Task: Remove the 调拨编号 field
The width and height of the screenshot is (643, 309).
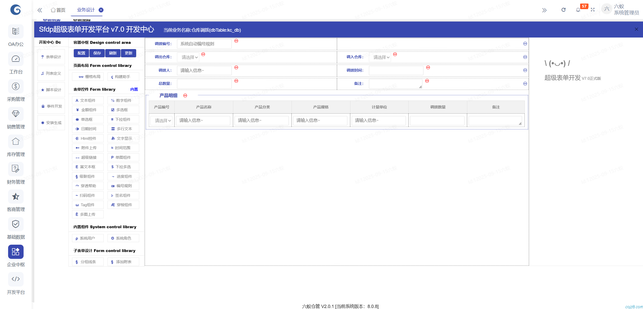Action: tap(236, 41)
